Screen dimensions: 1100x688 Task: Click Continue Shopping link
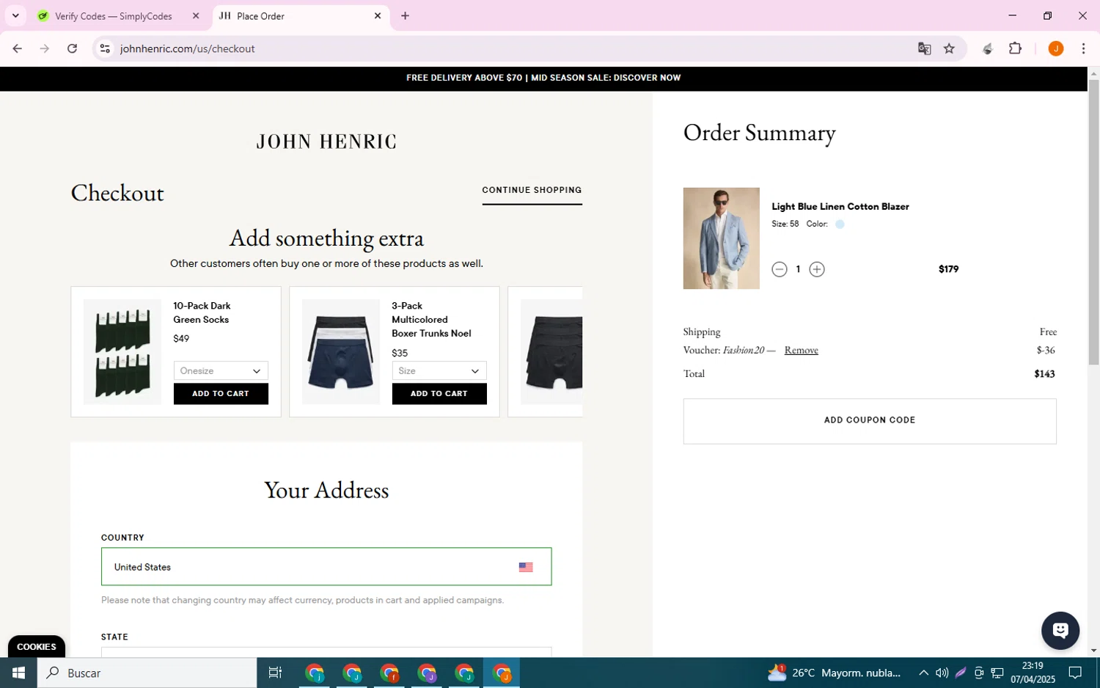[x=532, y=191]
